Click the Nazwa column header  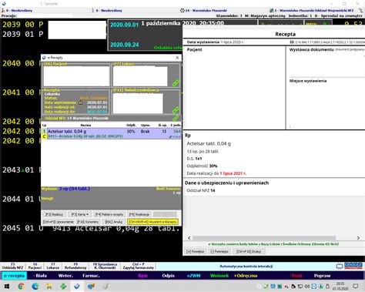pyautogui.click(x=85, y=125)
